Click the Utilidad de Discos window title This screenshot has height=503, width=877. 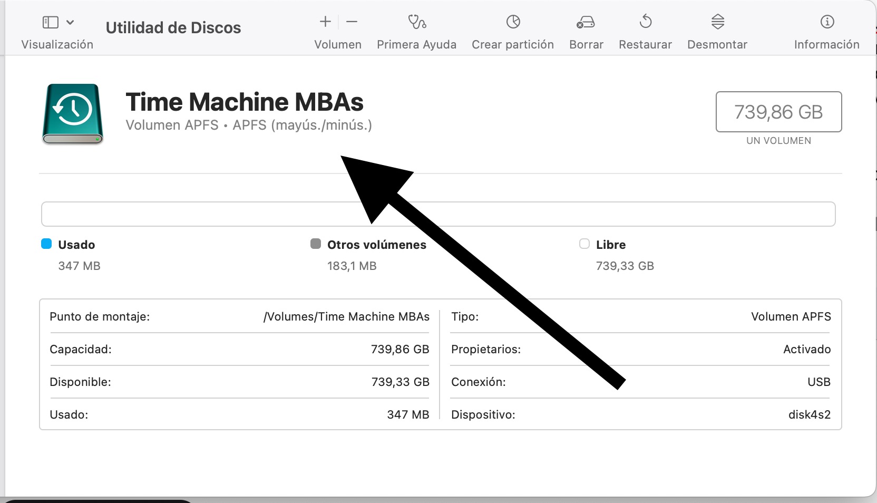173,27
